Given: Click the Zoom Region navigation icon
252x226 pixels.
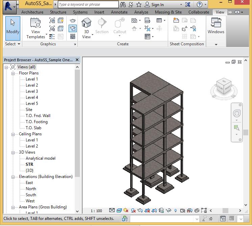Looking at the screenshot, I should 236,128.
